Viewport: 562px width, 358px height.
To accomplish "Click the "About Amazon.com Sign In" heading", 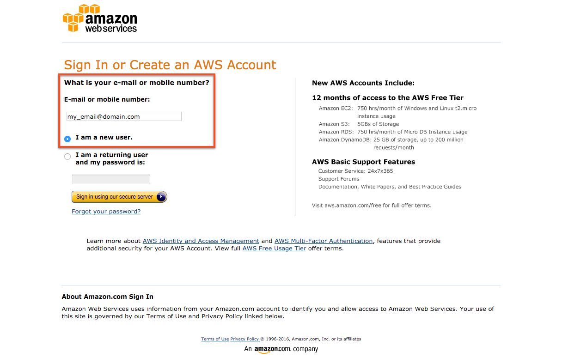I will [107, 297].
